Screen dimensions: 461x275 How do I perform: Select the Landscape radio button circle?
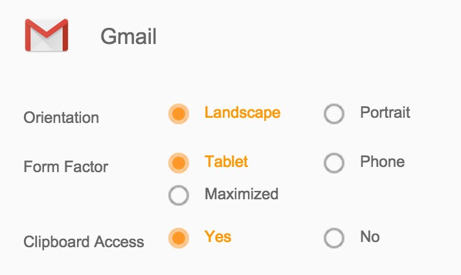178,114
